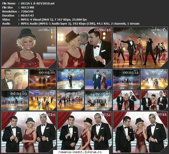Click the large frame at 00:06:29

point(29,132)
